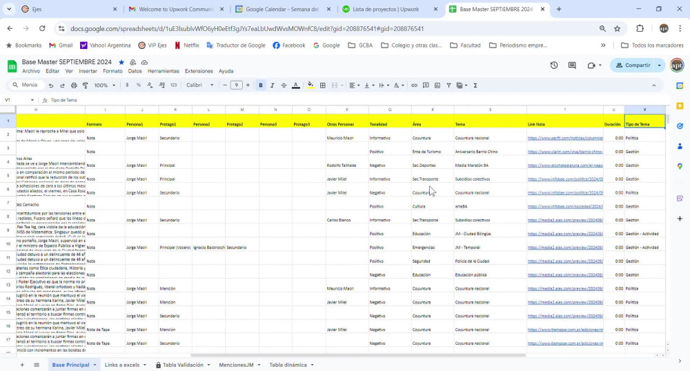Screen dimensions: 690x371
Task: Open the zoom level 100% dropdown
Action: click(x=105, y=86)
